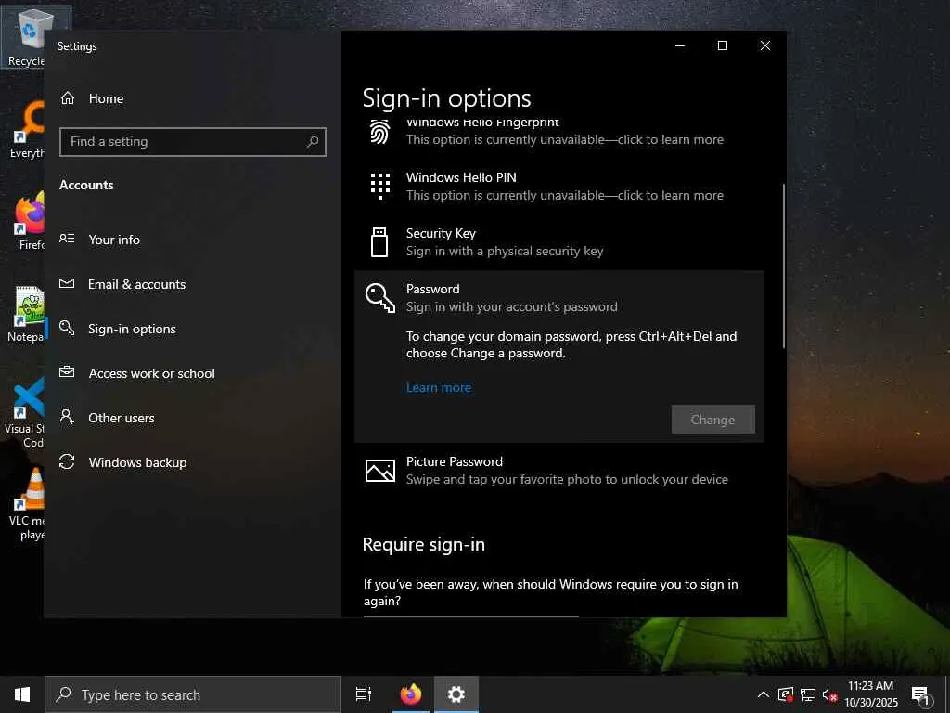Click the Sign-in options page scrollbar

(783, 266)
